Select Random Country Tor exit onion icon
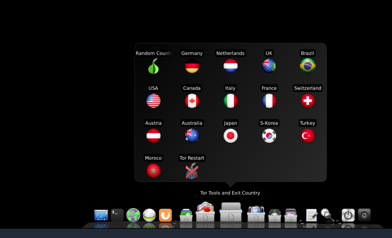Image resolution: width=392 pixels, height=238 pixels. tap(154, 66)
